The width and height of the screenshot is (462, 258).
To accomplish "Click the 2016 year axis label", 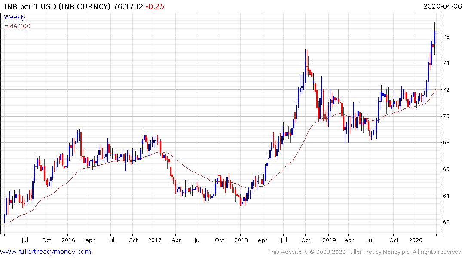I will tap(68, 240).
